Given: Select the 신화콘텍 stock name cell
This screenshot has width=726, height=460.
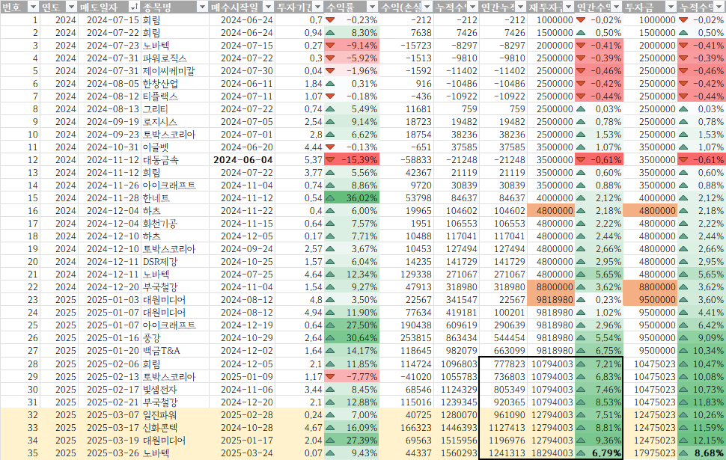Looking at the screenshot, I should [174, 428].
